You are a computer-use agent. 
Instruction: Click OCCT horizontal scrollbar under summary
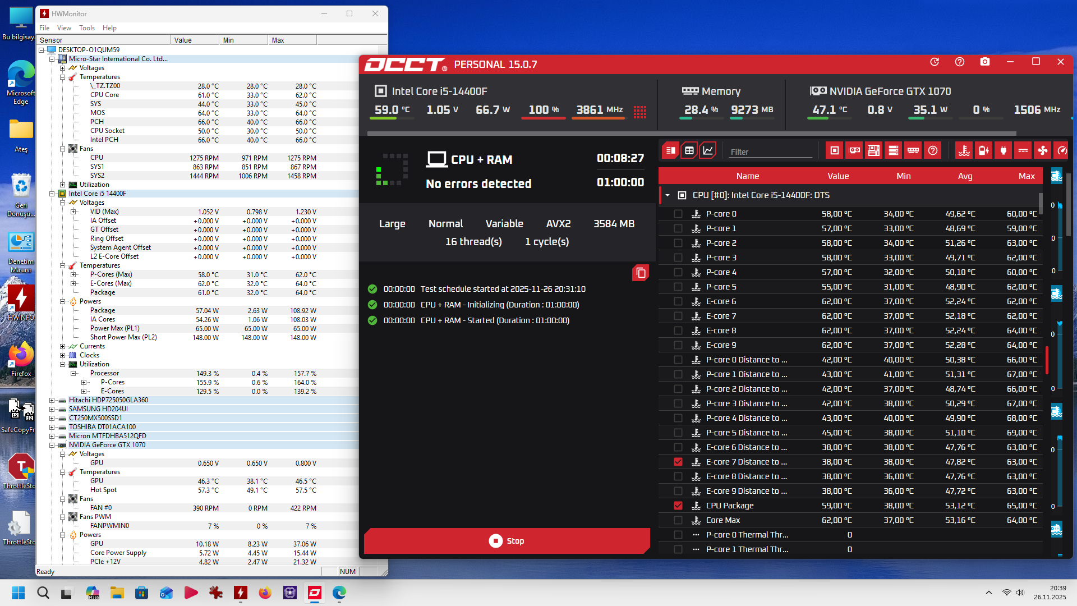click(691, 134)
